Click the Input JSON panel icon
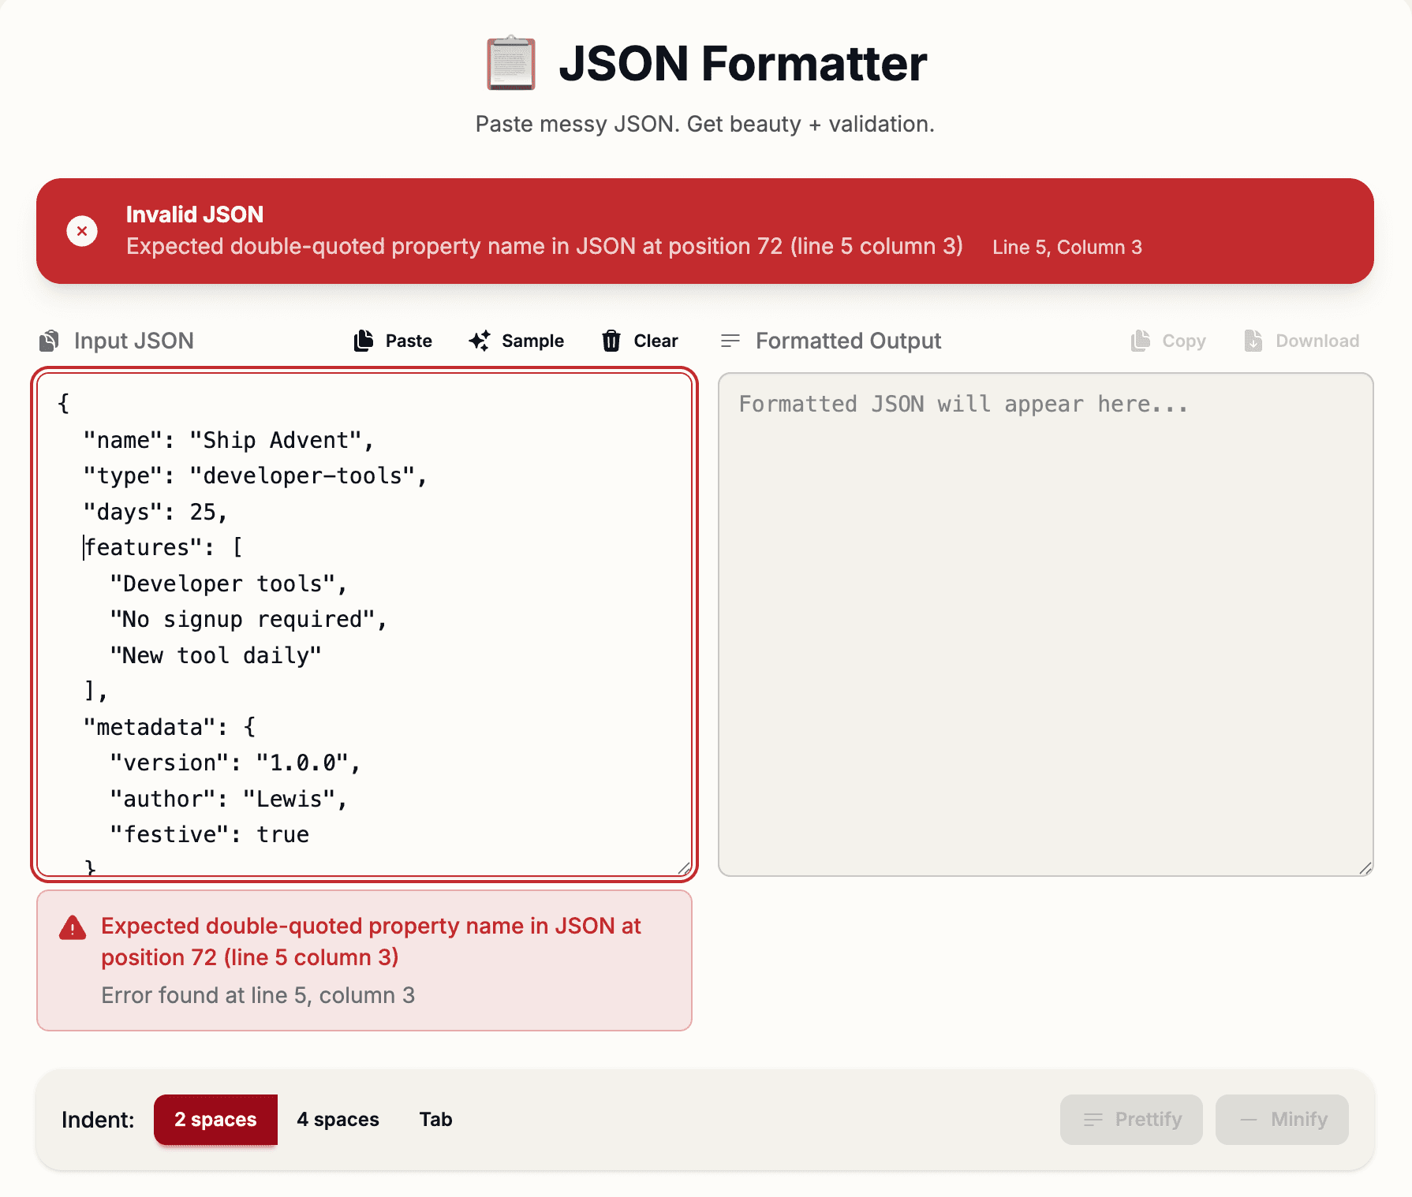1412x1197 pixels. [48, 340]
